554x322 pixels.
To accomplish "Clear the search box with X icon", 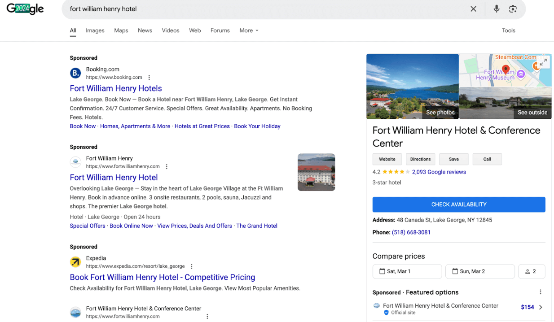I will pos(473,9).
